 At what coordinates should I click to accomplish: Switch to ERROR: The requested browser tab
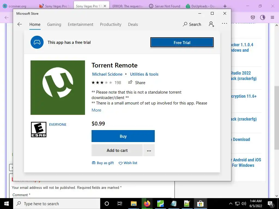tap(128, 6)
